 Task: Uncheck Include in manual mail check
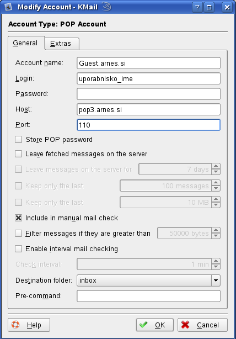tap(19, 218)
